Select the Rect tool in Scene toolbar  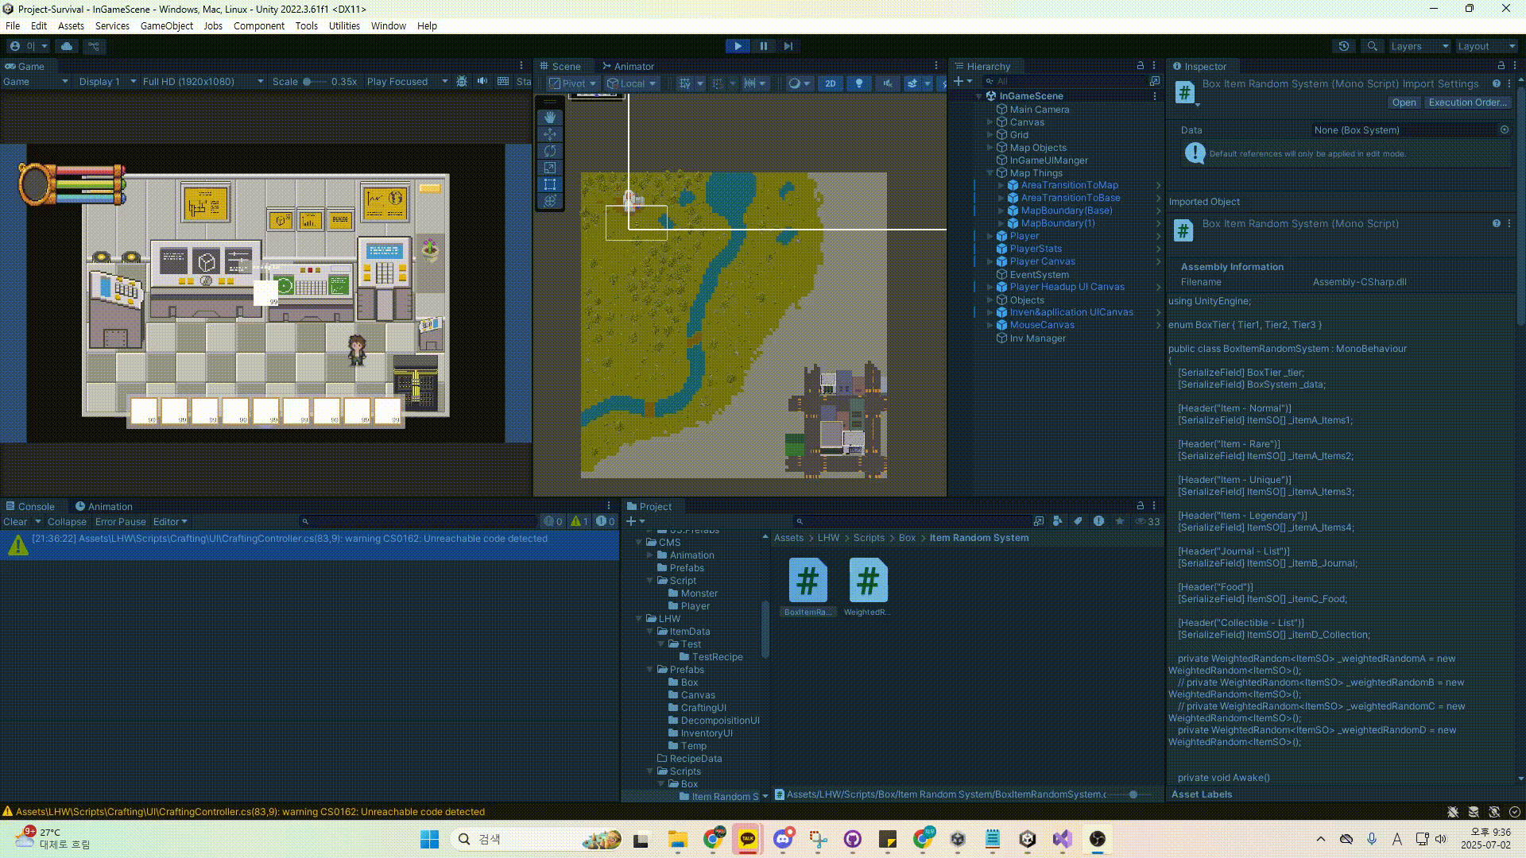tap(550, 184)
